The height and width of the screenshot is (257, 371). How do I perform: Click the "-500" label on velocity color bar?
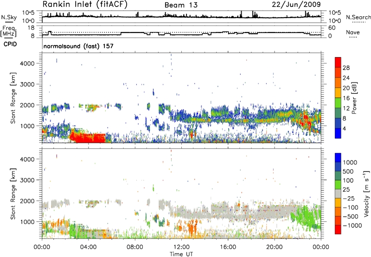tap(351, 216)
